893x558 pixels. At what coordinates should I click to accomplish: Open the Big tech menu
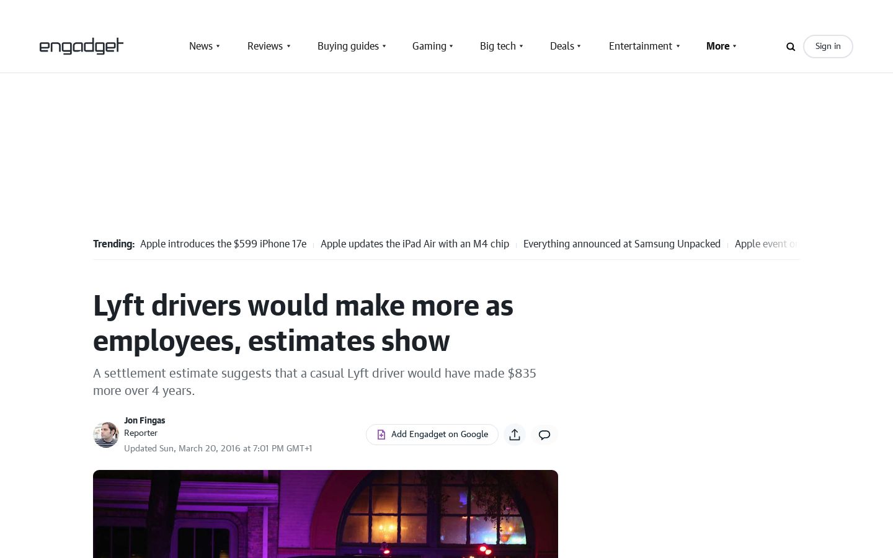[498, 46]
